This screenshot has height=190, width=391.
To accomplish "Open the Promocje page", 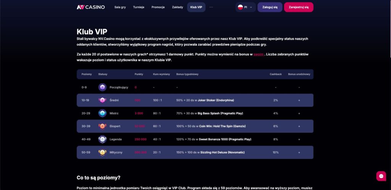I will pyautogui.click(x=158, y=7).
